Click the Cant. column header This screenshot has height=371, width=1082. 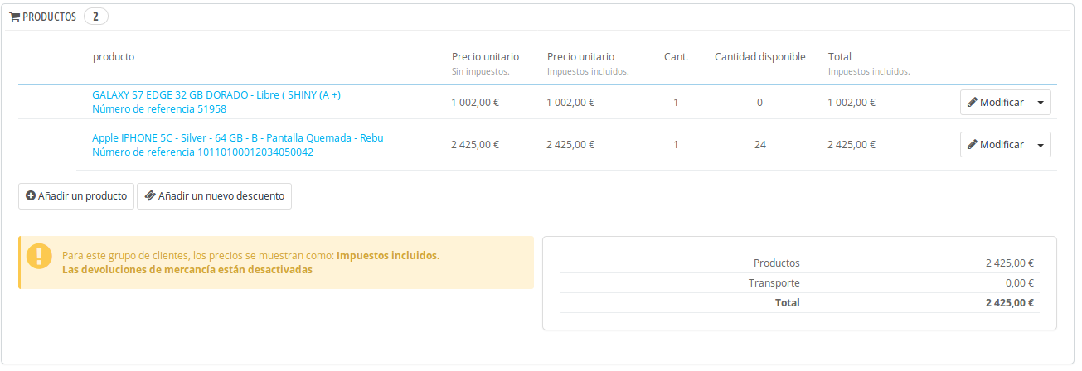pyautogui.click(x=676, y=57)
